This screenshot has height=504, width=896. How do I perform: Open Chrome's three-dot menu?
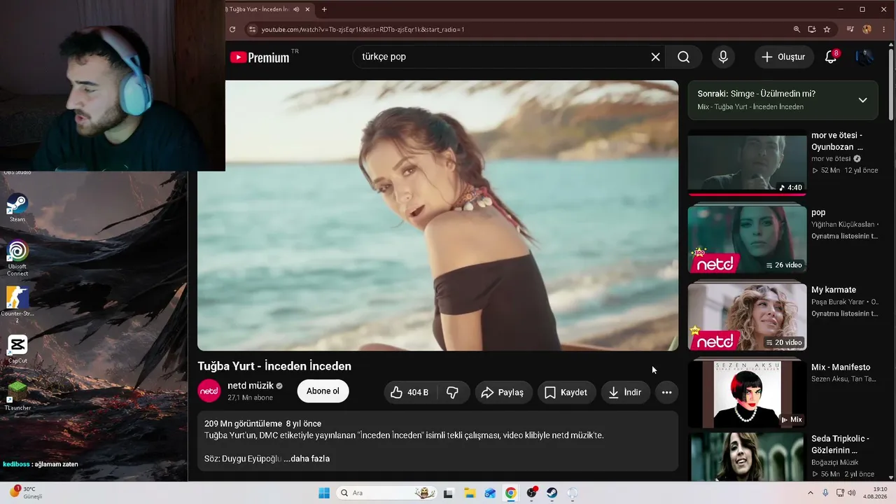(883, 29)
